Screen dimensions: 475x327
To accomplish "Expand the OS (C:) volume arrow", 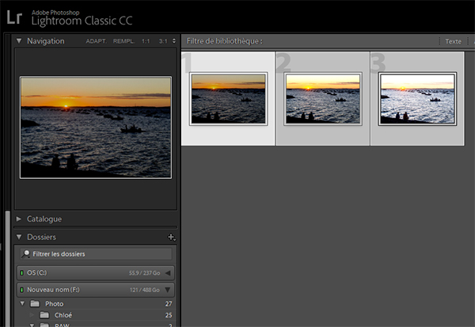I will point(168,273).
